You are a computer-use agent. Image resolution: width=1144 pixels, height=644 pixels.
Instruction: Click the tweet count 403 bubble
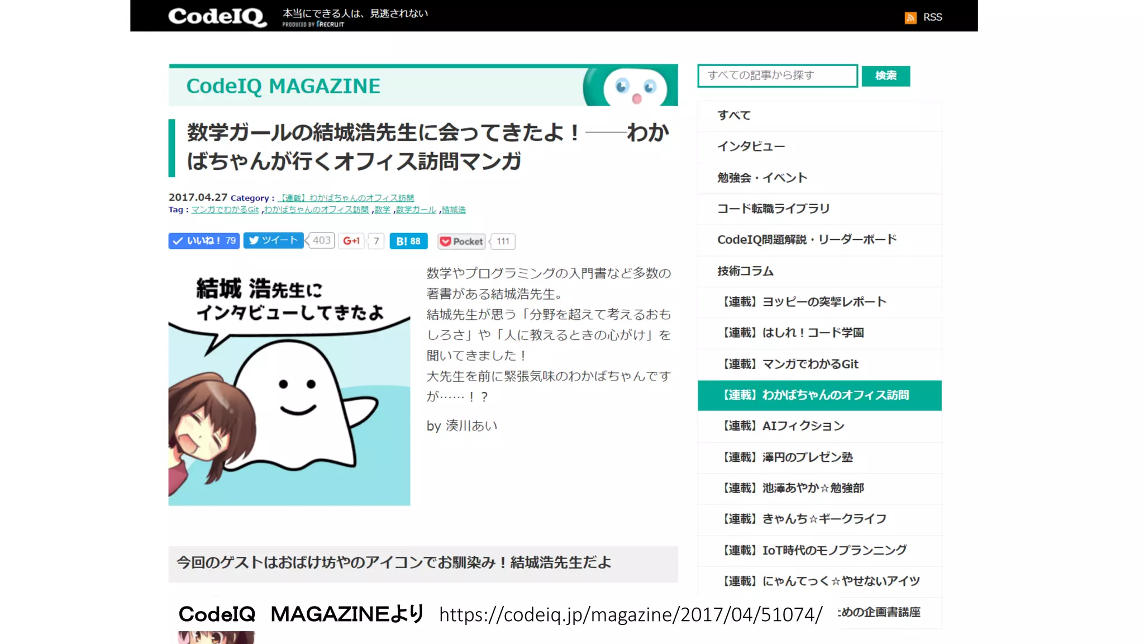321,240
